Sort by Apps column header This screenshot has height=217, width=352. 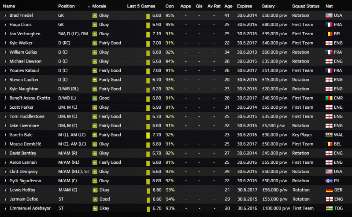click(185, 6)
